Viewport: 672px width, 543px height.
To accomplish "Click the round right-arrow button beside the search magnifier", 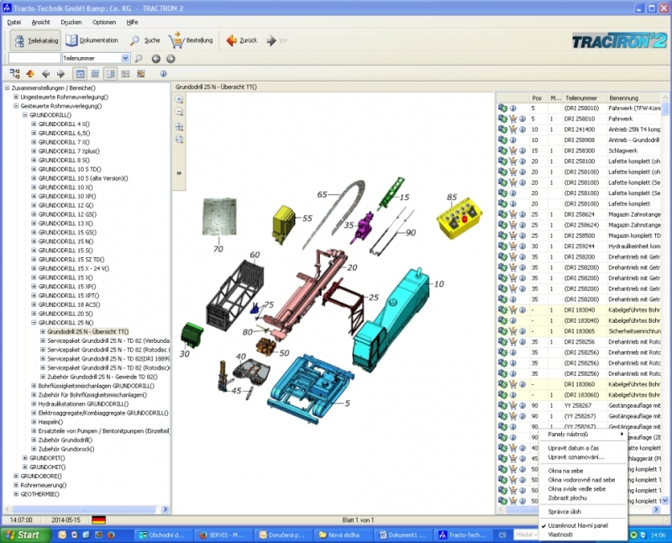I will (171, 59).
